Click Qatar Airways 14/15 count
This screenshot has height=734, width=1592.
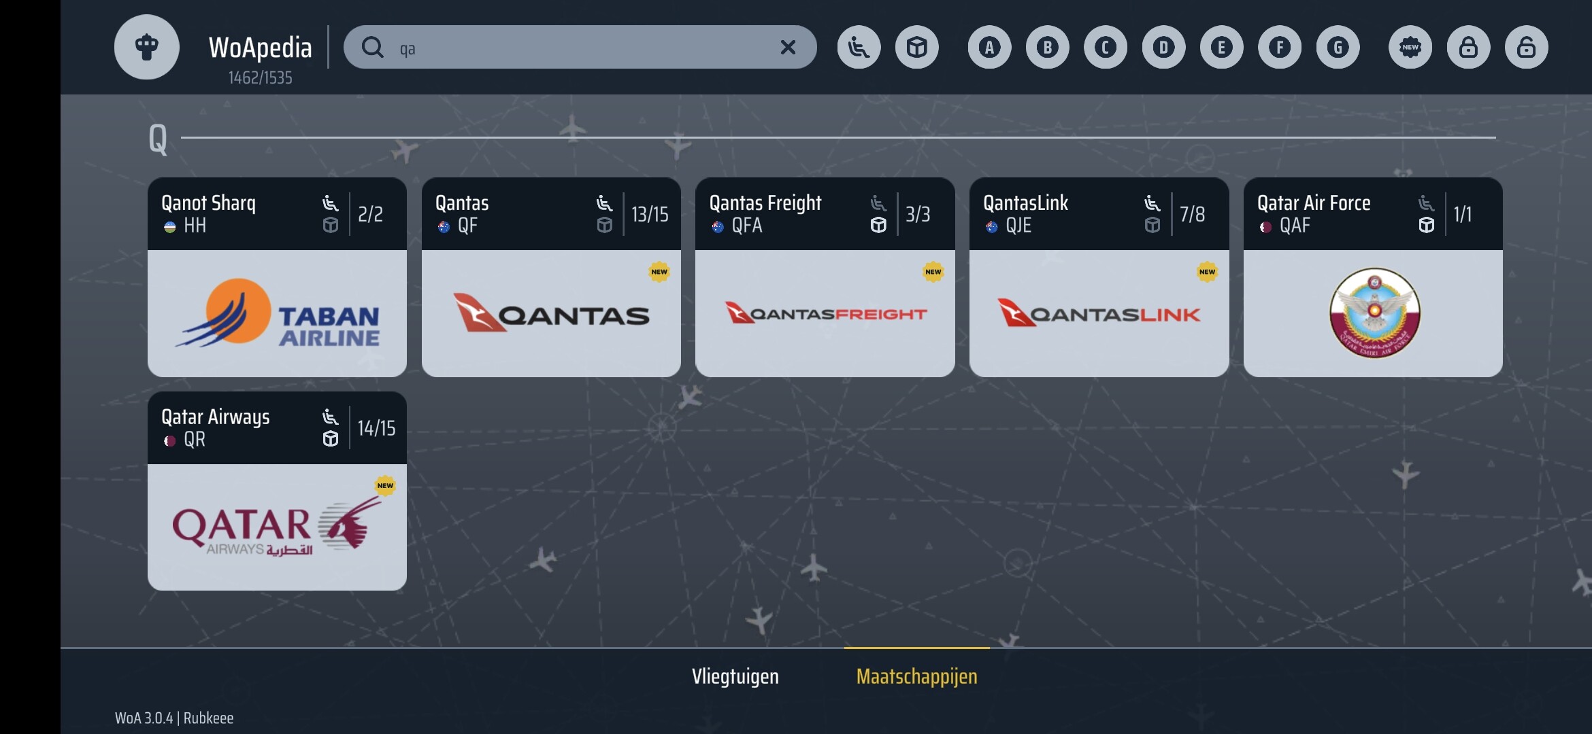point(376,428)
